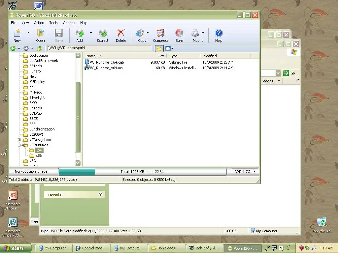Click the Open toolbar icon

coord(40,36)
